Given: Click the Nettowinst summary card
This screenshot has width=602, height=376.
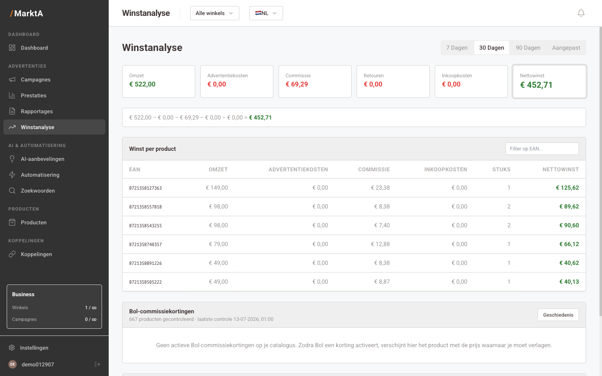Looking at the screenshot, I should 549,81.
